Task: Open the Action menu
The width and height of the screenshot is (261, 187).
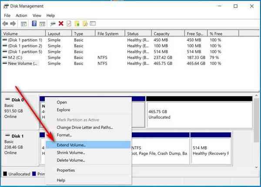Action: (21, 16)
